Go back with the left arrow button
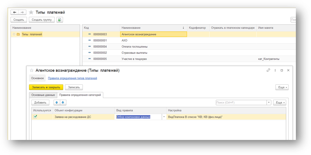 [15, 12]
